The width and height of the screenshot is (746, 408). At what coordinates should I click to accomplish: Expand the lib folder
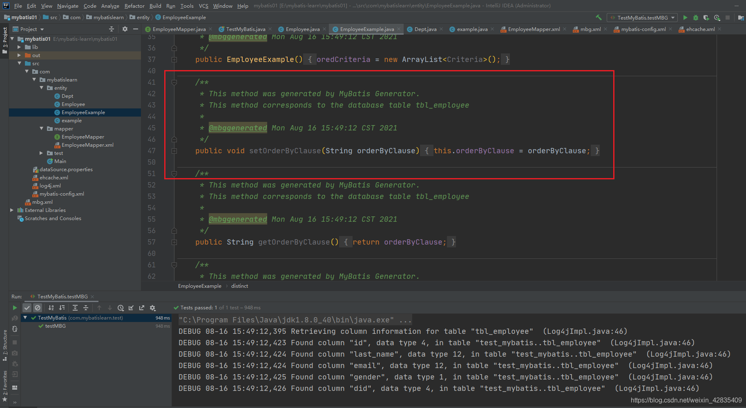click(x=19, y=47)
